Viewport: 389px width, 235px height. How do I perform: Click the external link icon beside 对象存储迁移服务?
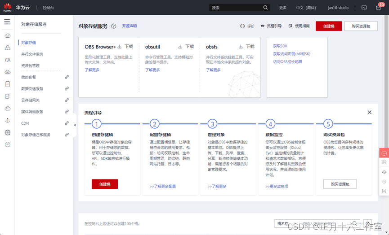[x=67, y=135]
